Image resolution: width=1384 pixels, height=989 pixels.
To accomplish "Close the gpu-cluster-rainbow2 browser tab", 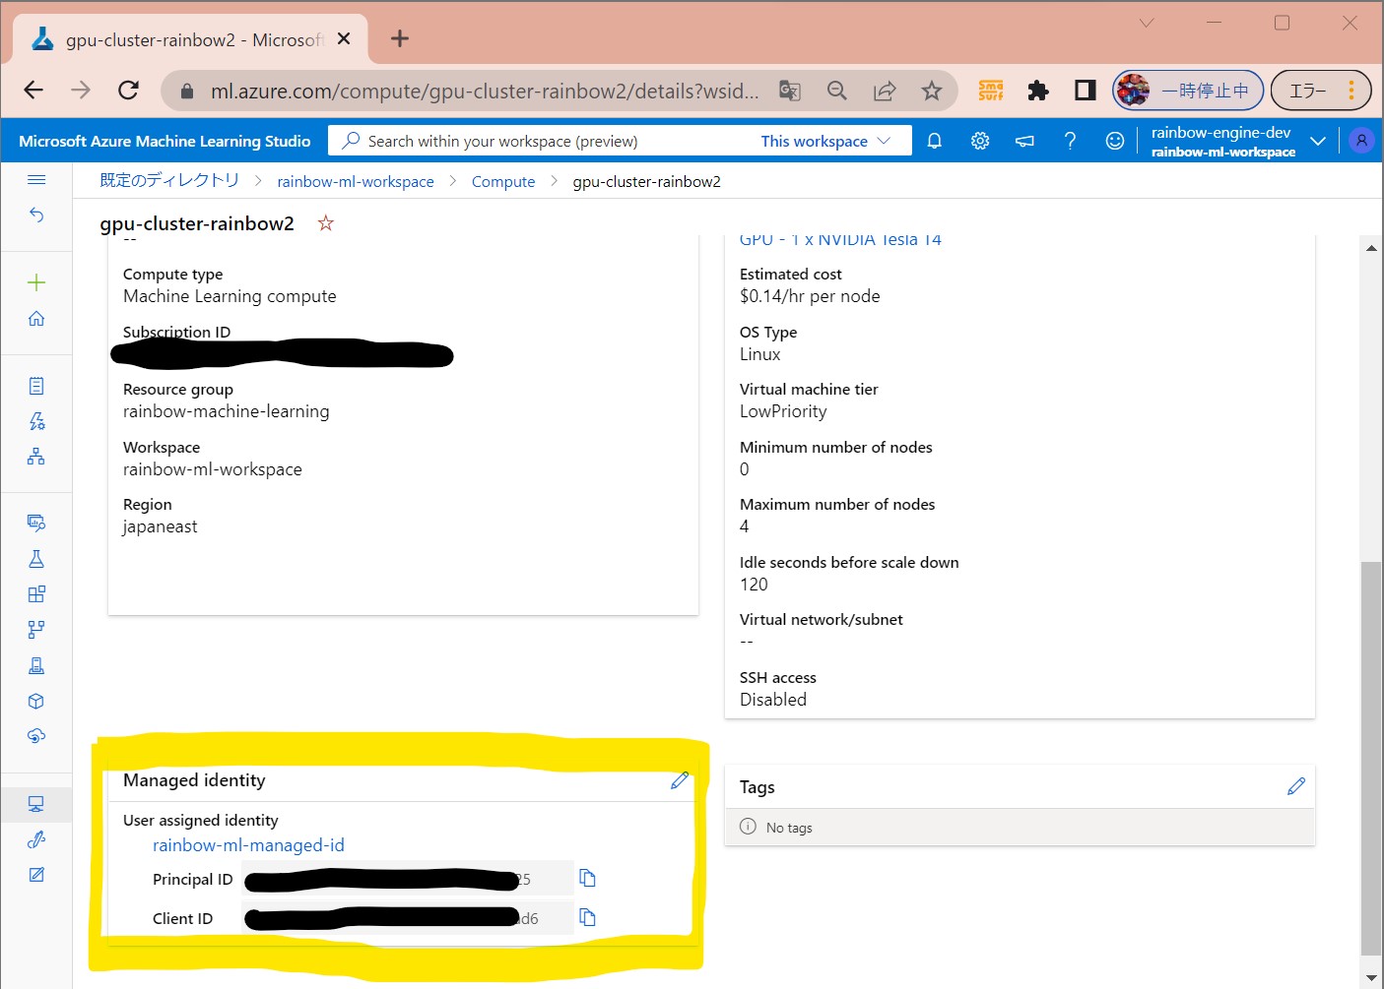I will (344, 39).
